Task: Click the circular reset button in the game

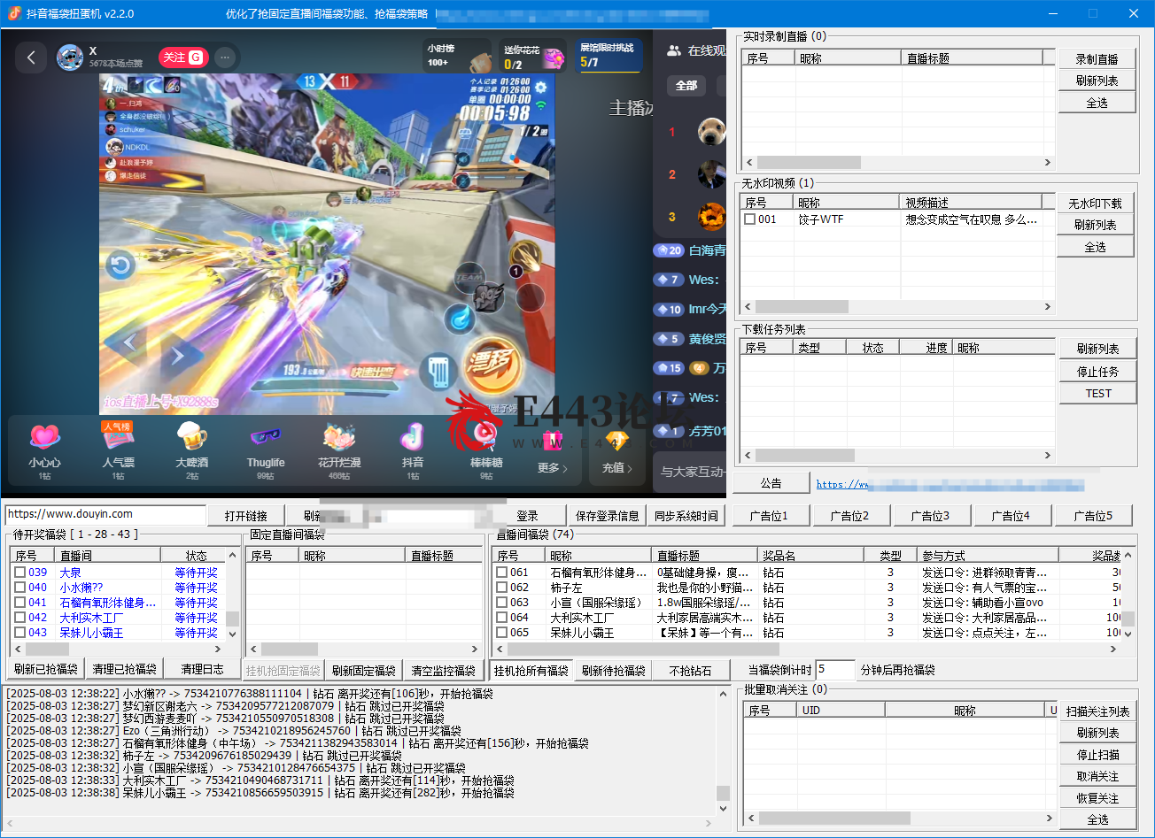Action: (120, 265)
